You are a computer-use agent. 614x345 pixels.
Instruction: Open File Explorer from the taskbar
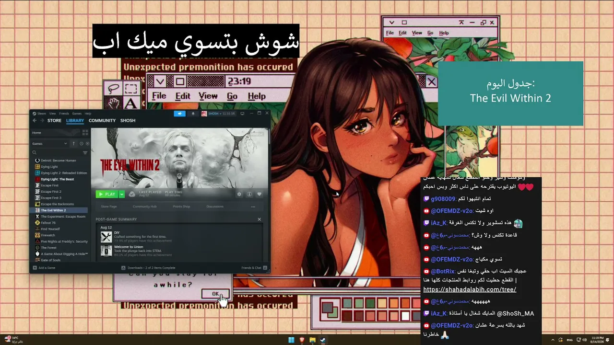[312, 340]
